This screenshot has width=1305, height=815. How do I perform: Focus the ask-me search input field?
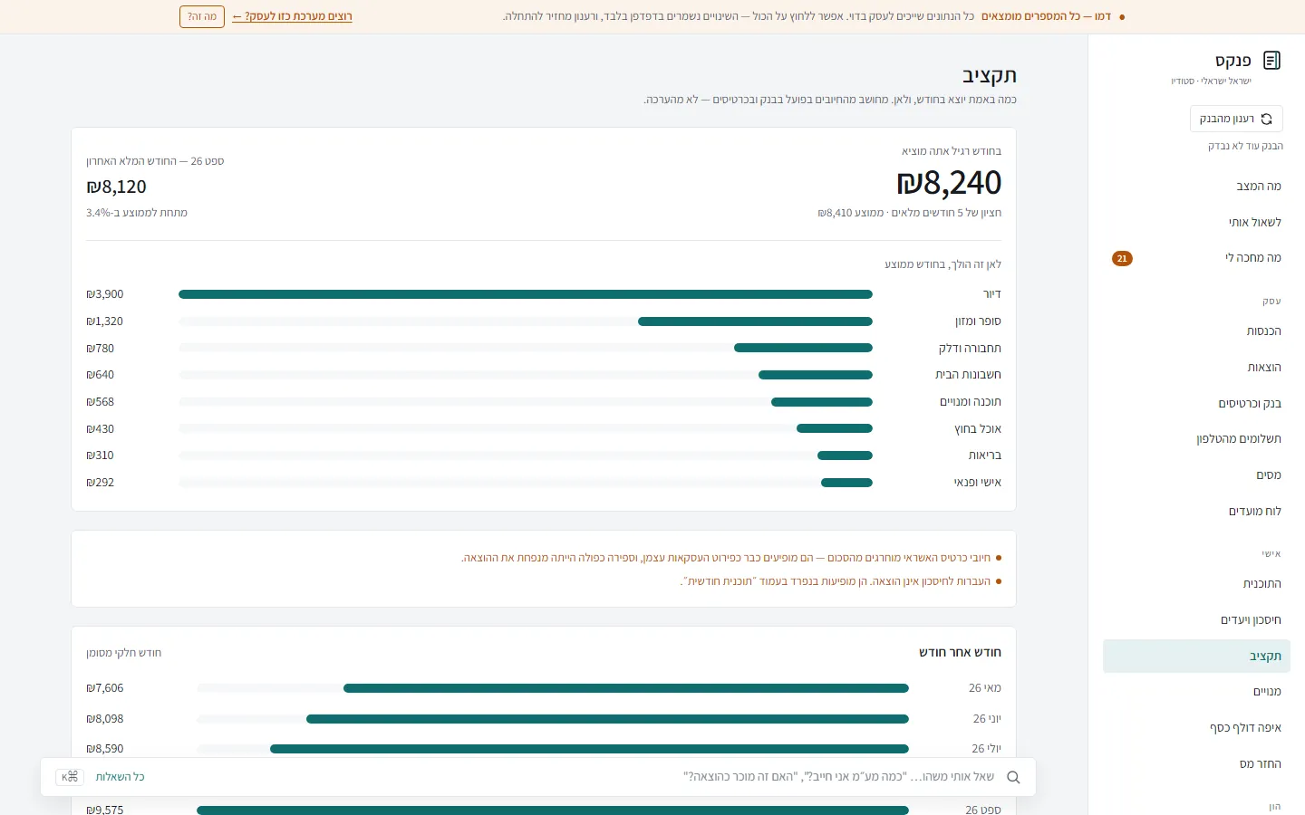click(x=562, y=777)
